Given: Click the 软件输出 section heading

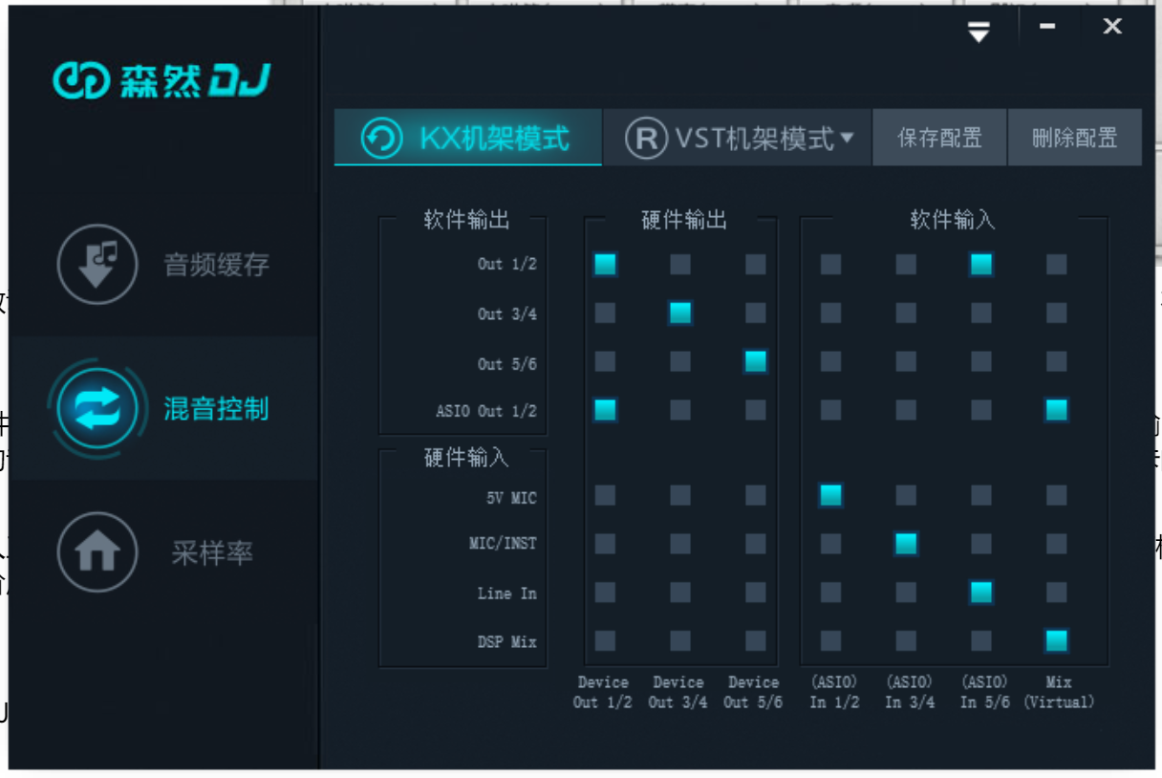Looking at the screenshot, I should pos(466,220).
